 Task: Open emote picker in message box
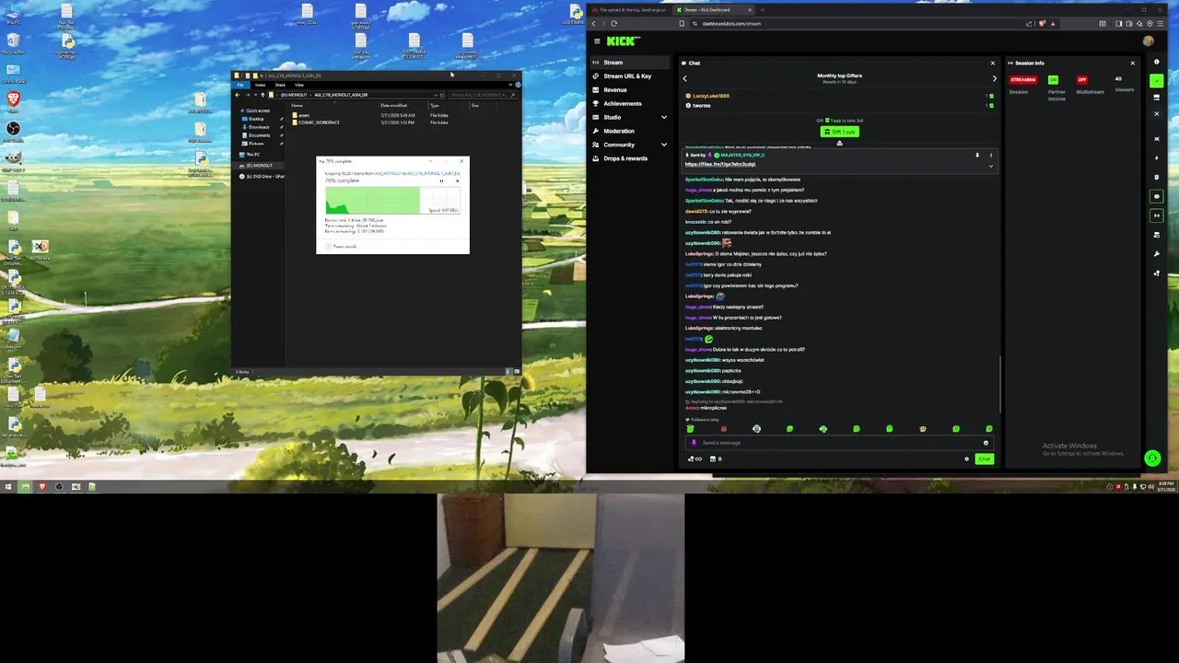(986, 443)
